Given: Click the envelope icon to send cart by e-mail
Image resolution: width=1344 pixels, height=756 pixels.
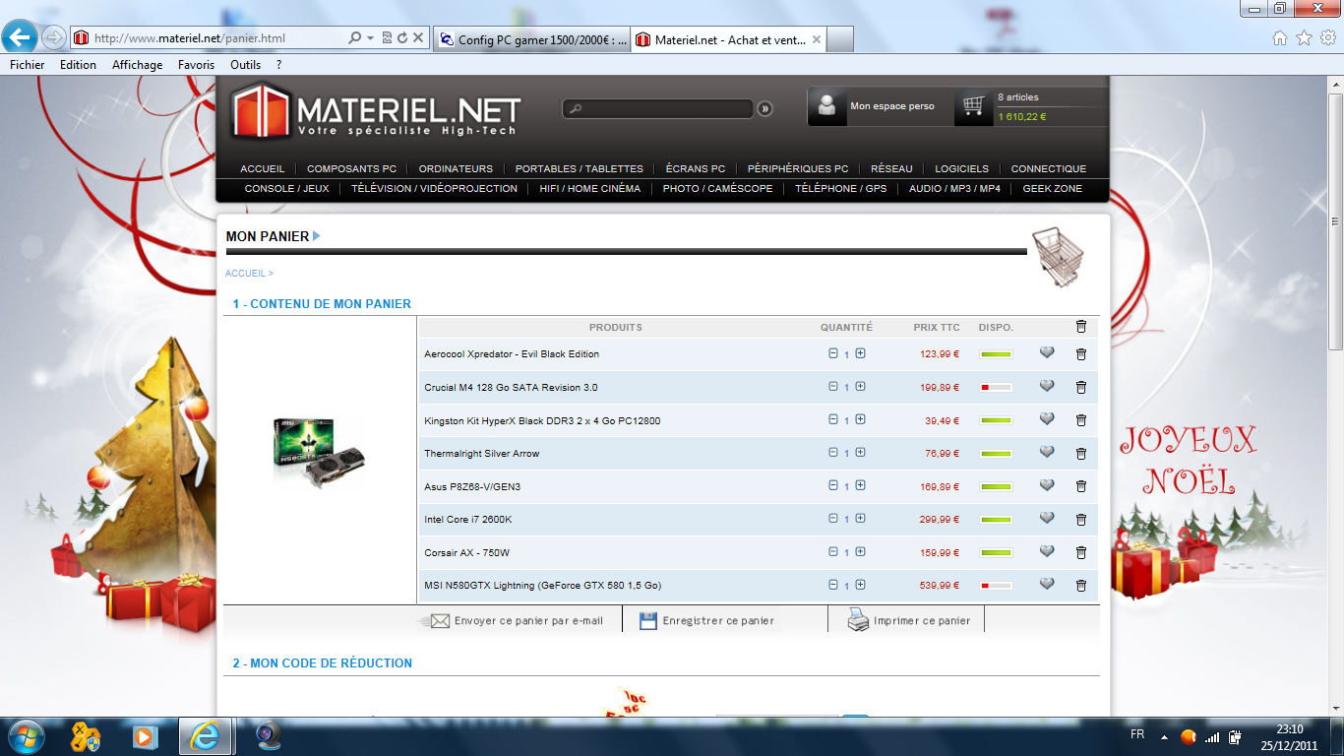Looking at the screenshot, I should (438, 621).
